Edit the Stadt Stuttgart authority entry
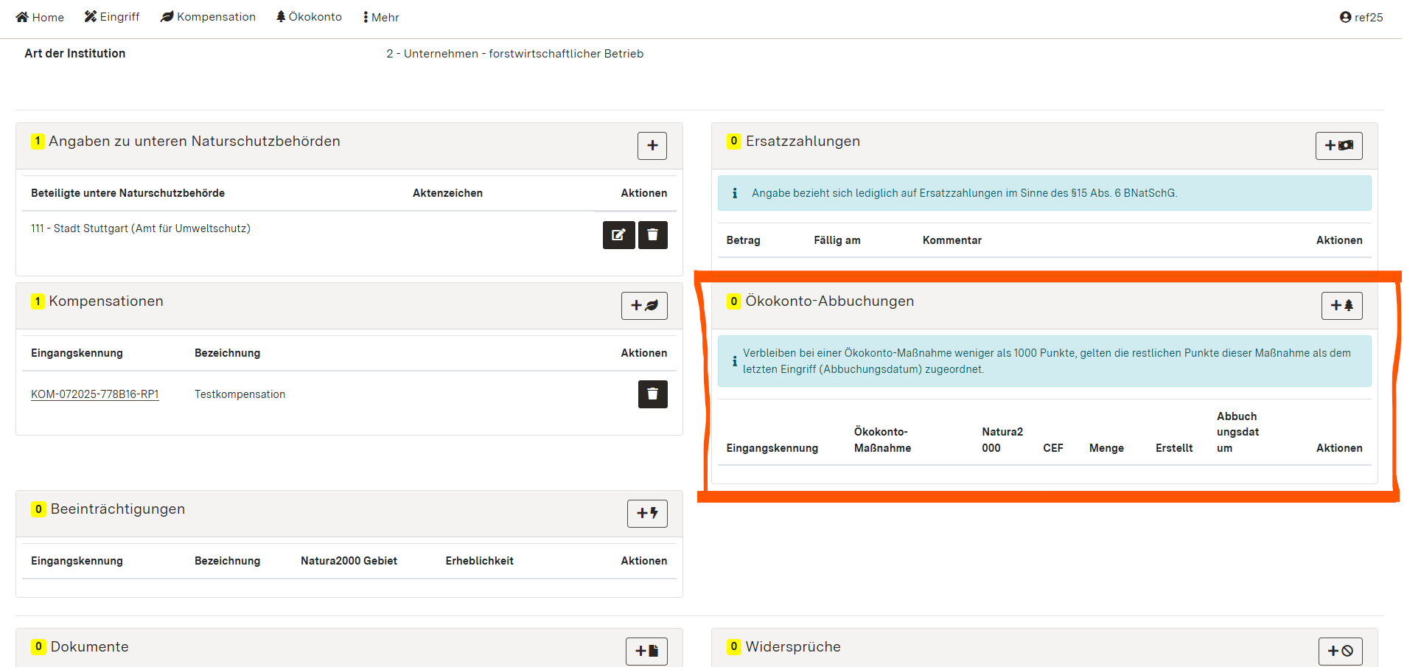The image size is (1407, 667). [x=618, y=235]
